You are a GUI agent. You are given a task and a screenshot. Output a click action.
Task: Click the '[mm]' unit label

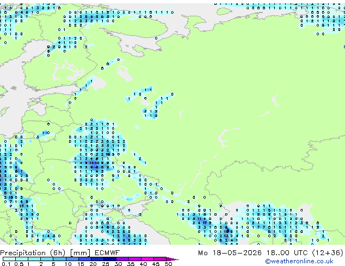pyautogui.click(x=80, y=253)
